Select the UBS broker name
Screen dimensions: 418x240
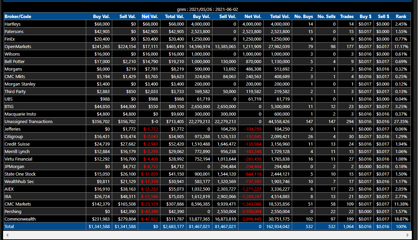coord(9,99)
